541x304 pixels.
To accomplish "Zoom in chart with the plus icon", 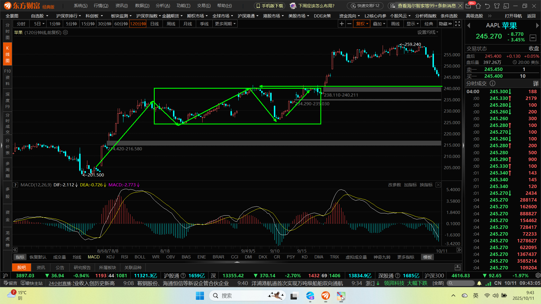I will [x=342, y=24].
